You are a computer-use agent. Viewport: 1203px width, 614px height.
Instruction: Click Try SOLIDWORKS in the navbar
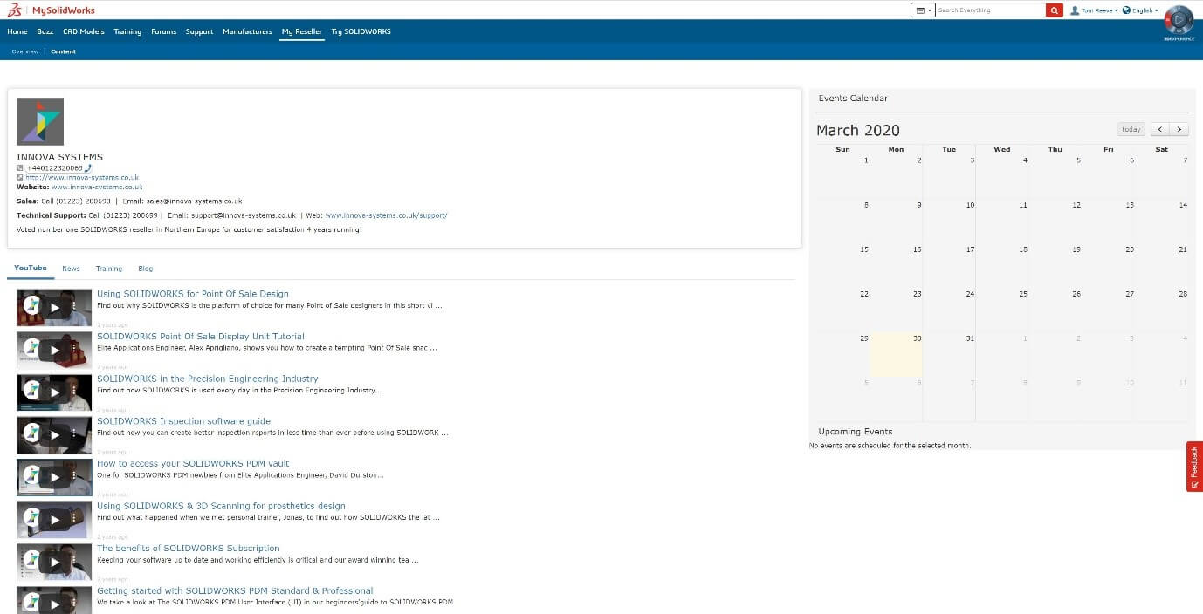click(361, 31)
